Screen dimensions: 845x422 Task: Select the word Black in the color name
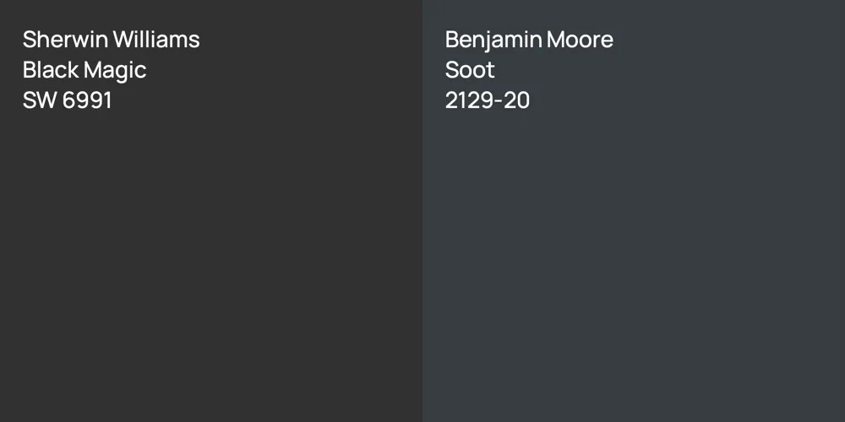click(51, 70)
